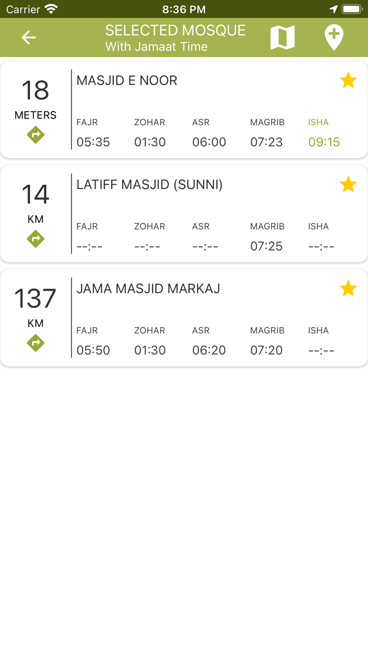Viewport: 368px width, 655px height.
Task: Tap the 8:36 PM clock in status bar
Action: pos(183,8)
